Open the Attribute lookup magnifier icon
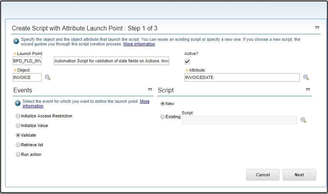Image resolution: width=328 pixels, height=194 pixels. (x=306, y=77)
